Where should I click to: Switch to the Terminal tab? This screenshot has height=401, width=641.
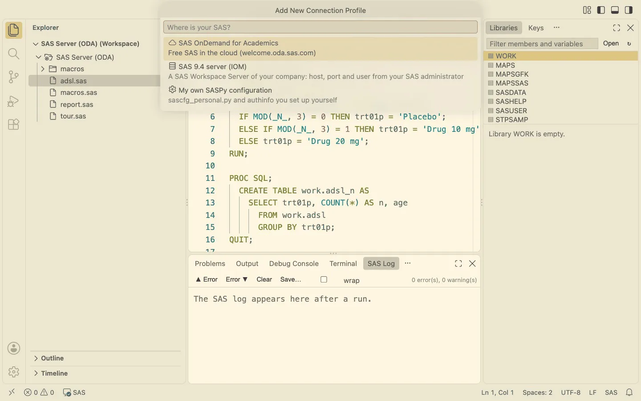tap(343, 263)
